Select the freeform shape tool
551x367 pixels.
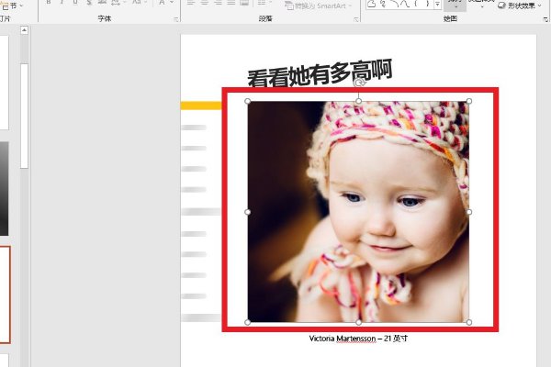click(x=372, y=4)
